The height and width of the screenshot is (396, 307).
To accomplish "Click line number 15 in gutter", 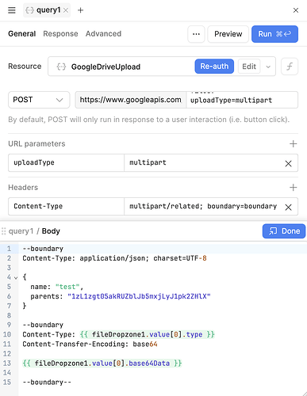I will [7, 382].
